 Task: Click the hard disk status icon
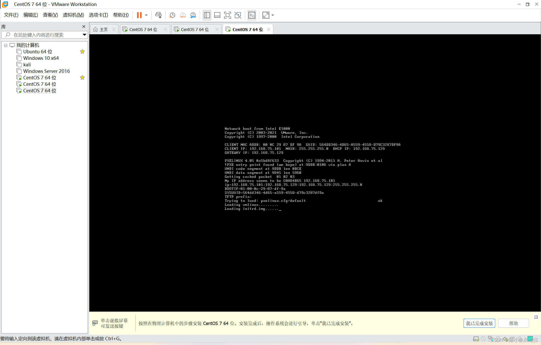(476, 339)
